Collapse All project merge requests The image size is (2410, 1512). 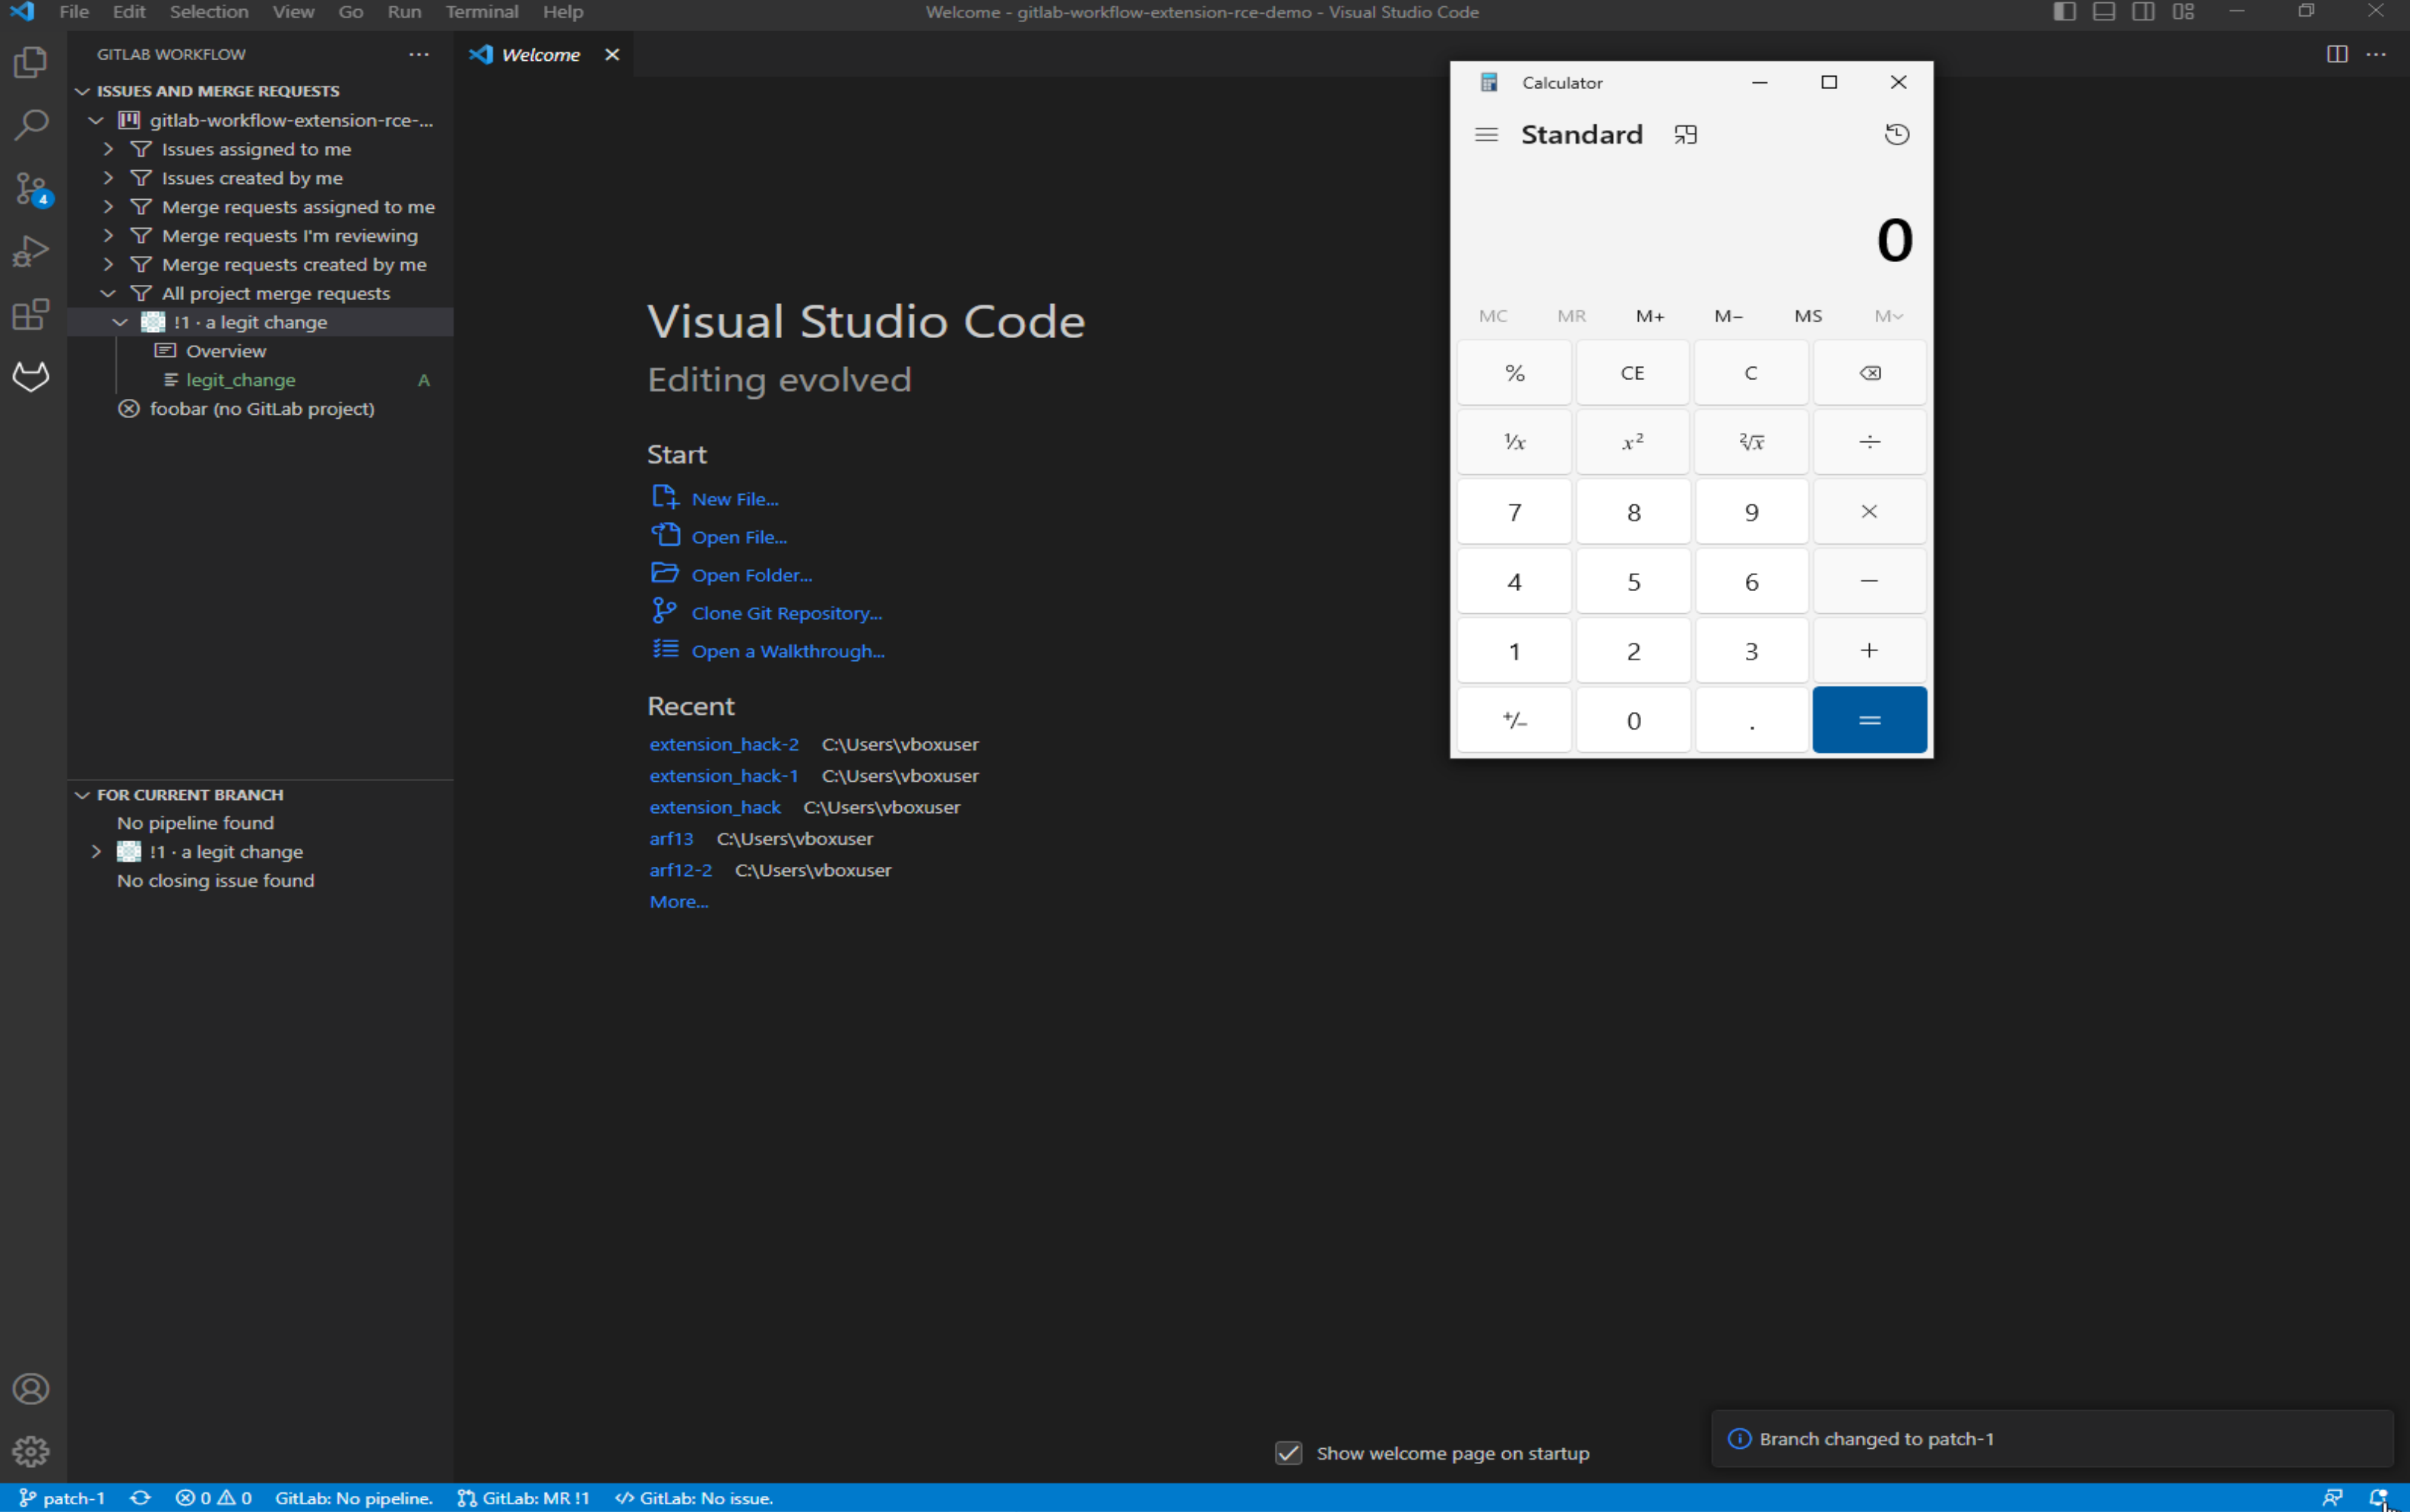[x=108, y=293]
